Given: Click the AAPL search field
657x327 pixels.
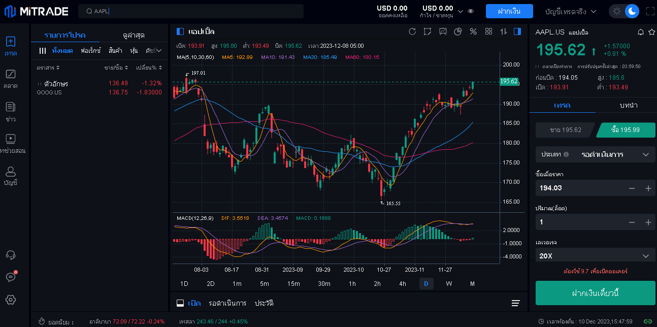Looking at the screenshot, I should (x=191, y=11).
